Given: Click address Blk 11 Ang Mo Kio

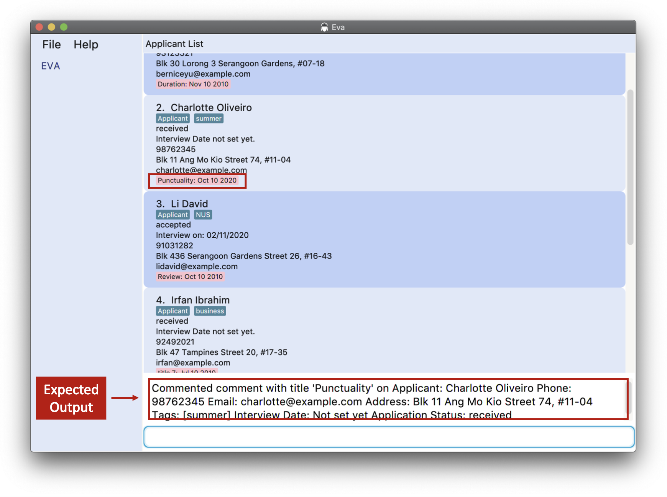Looking at the screenshot, I should coord(223,160).
